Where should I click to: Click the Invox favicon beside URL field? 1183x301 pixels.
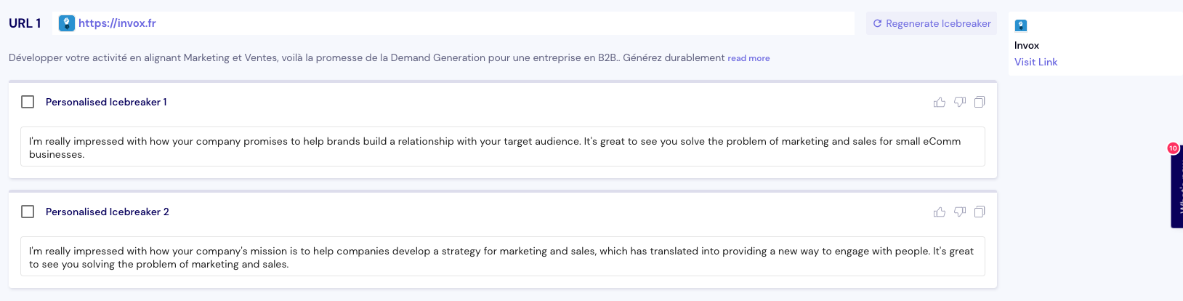(x=67, y=23)
